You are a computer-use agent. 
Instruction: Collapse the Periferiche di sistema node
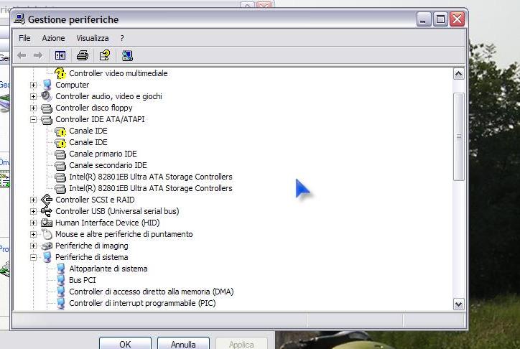33,258
